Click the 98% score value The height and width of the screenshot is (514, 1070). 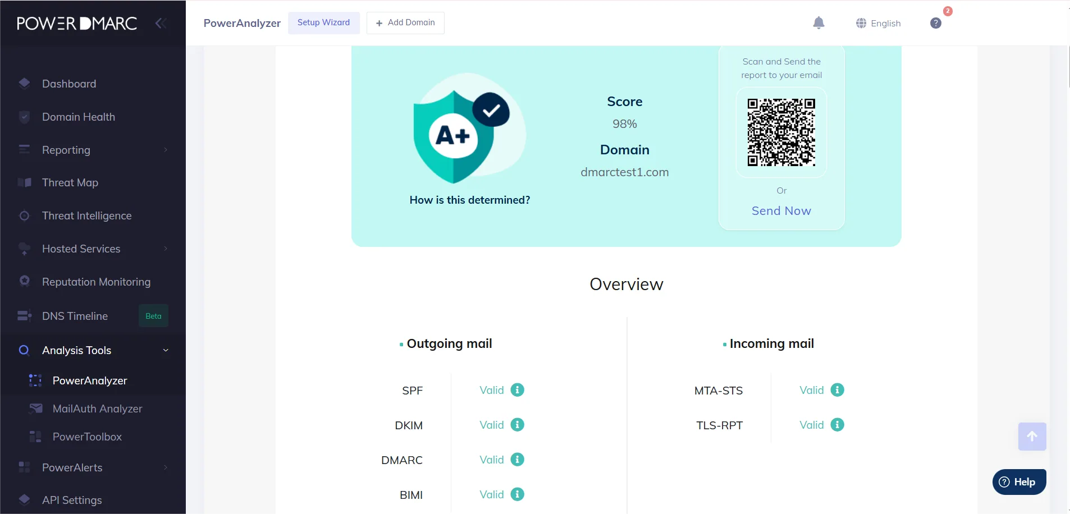pos(625,124)
